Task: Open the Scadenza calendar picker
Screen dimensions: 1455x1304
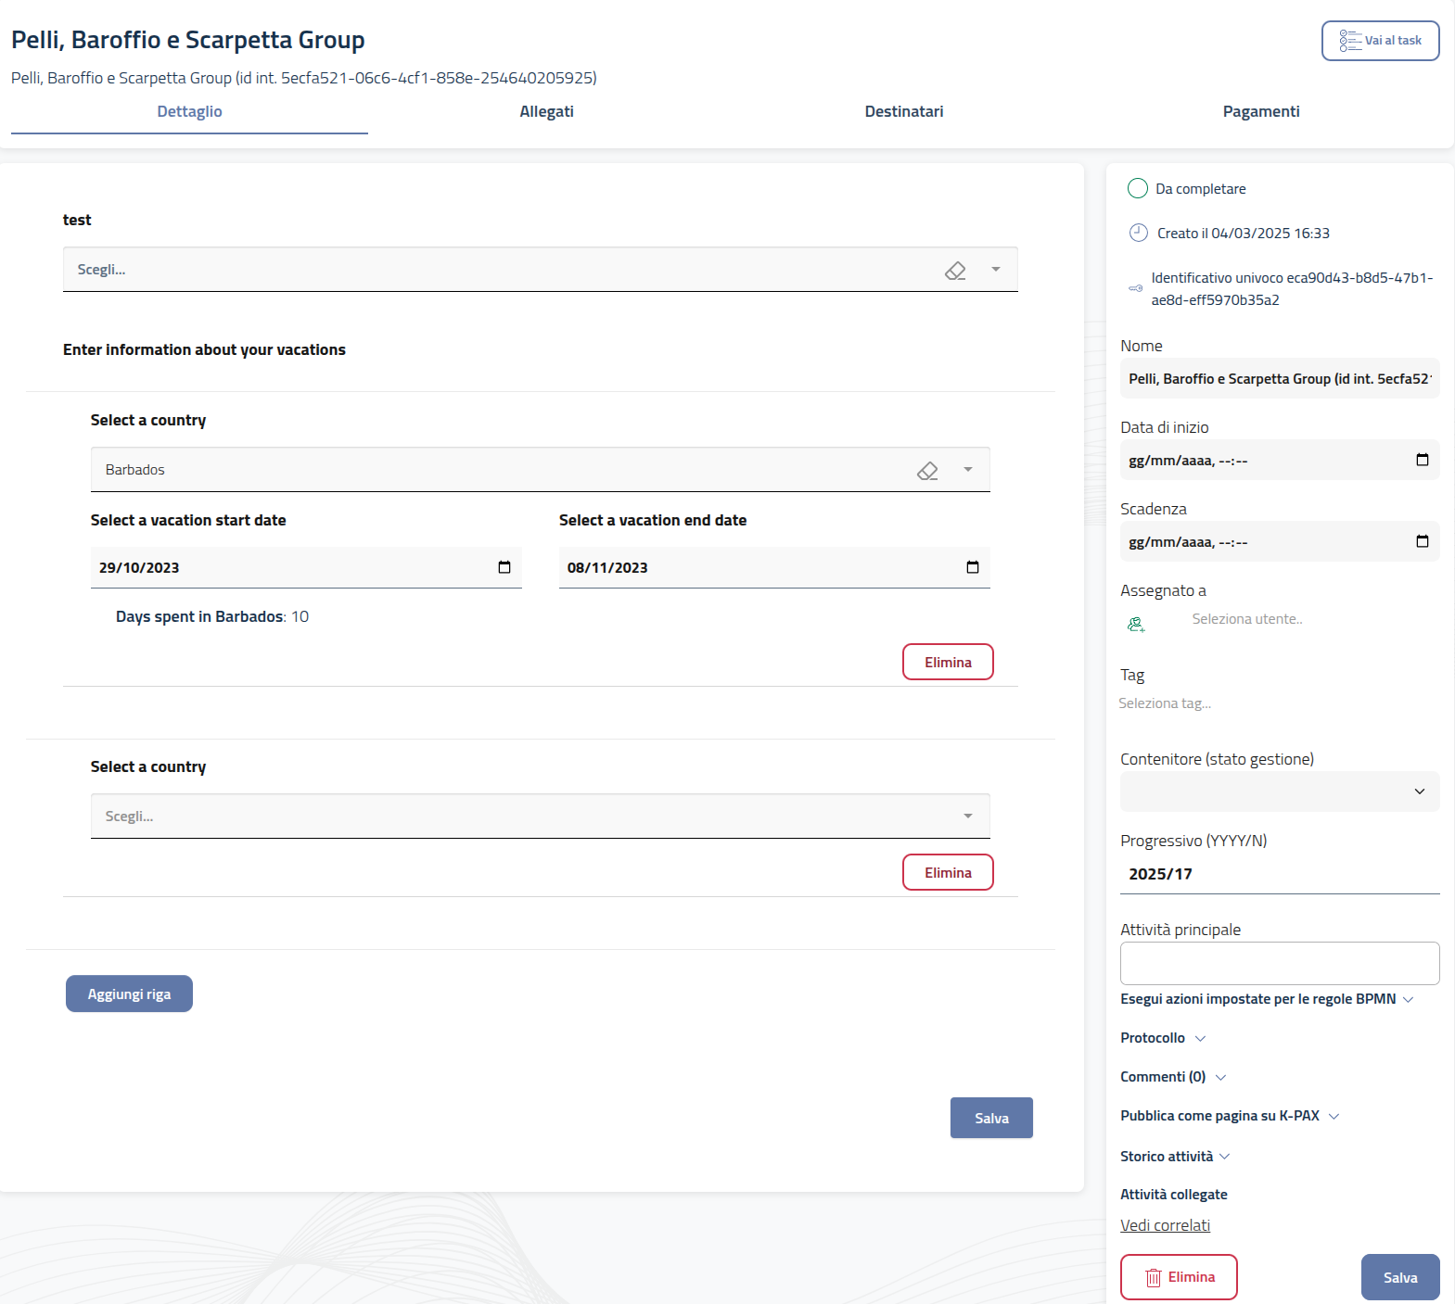Action: [x=1422, y=541]
